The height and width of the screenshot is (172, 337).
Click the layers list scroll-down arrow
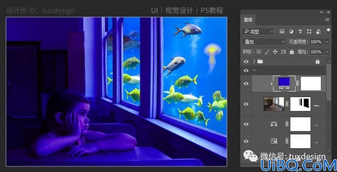coord(328,151)
